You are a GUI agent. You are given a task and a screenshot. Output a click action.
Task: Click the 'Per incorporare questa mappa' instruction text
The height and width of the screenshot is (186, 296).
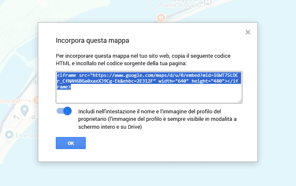click(x=143, y=59)
